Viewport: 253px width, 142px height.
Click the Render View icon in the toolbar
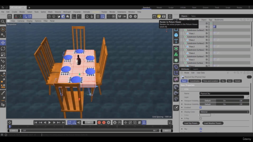point(155,16)
